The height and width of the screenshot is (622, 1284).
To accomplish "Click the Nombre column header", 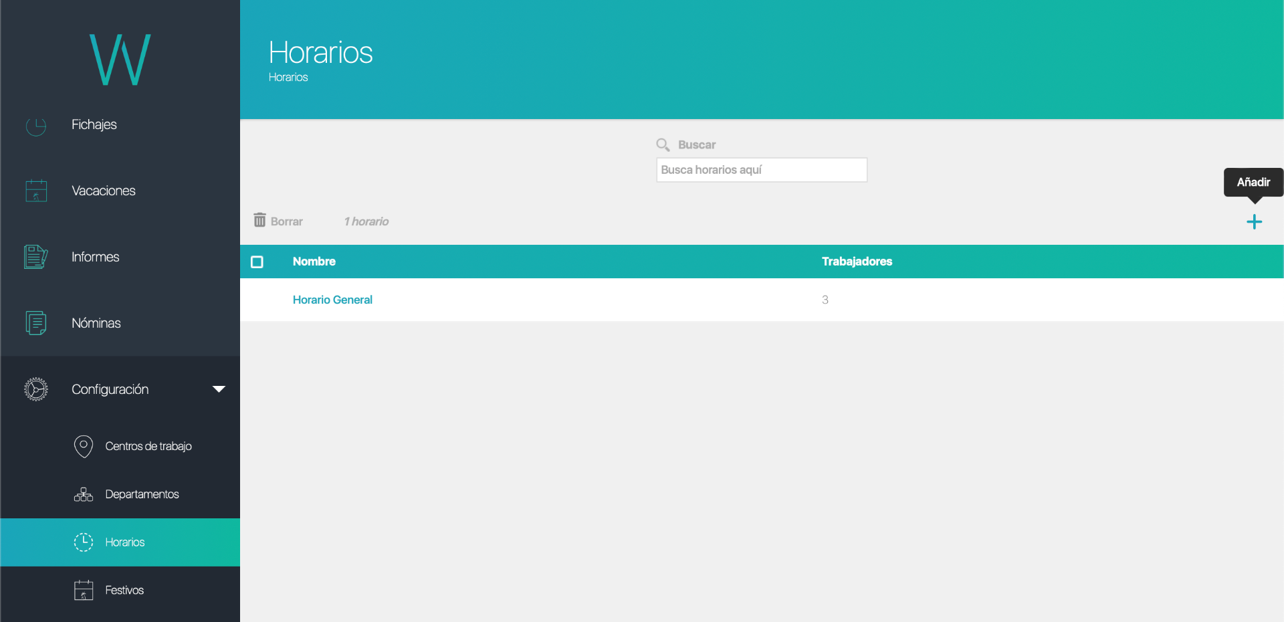I will pyautogui.click(x=314, y=262).
